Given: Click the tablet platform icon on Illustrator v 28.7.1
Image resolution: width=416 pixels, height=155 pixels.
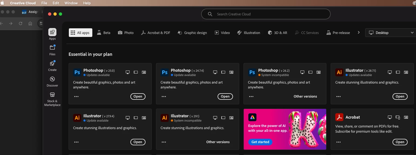Looking at the screenshot, I should tap(398, 72).
